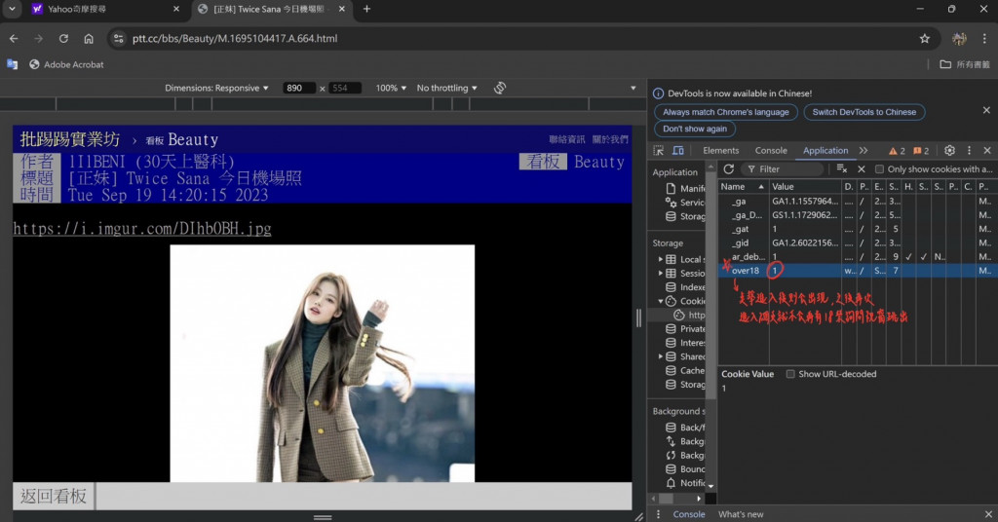Switch to the Console tab in DevTools

click(771, 151)
